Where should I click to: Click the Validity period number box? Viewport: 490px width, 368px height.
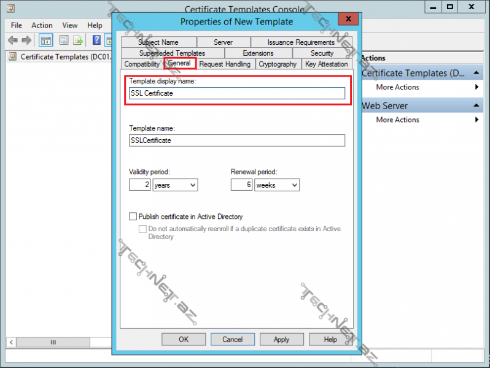(139, 185)
